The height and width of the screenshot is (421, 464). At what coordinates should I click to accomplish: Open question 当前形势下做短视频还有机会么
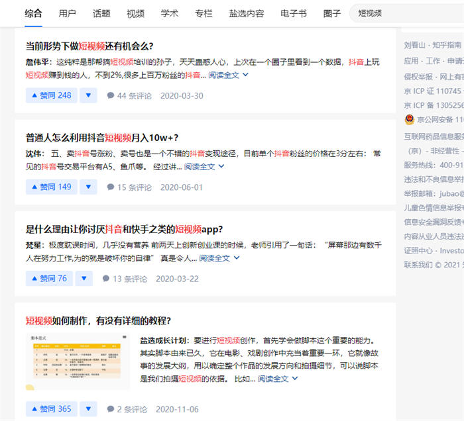tap(89, 46)
